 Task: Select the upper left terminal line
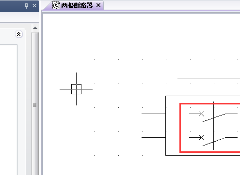tap(154, 114)
